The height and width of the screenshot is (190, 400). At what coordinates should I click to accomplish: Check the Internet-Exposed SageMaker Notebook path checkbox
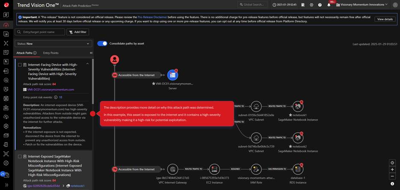coord(20,156)
